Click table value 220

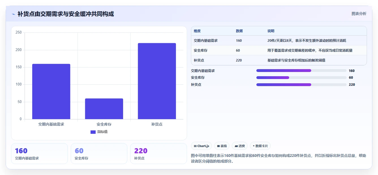pyautogui.click(x=239, y=60)
